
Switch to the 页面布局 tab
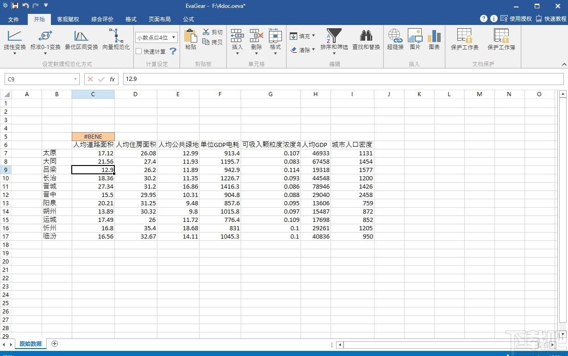pyautogui.click(x=160, y=19)
